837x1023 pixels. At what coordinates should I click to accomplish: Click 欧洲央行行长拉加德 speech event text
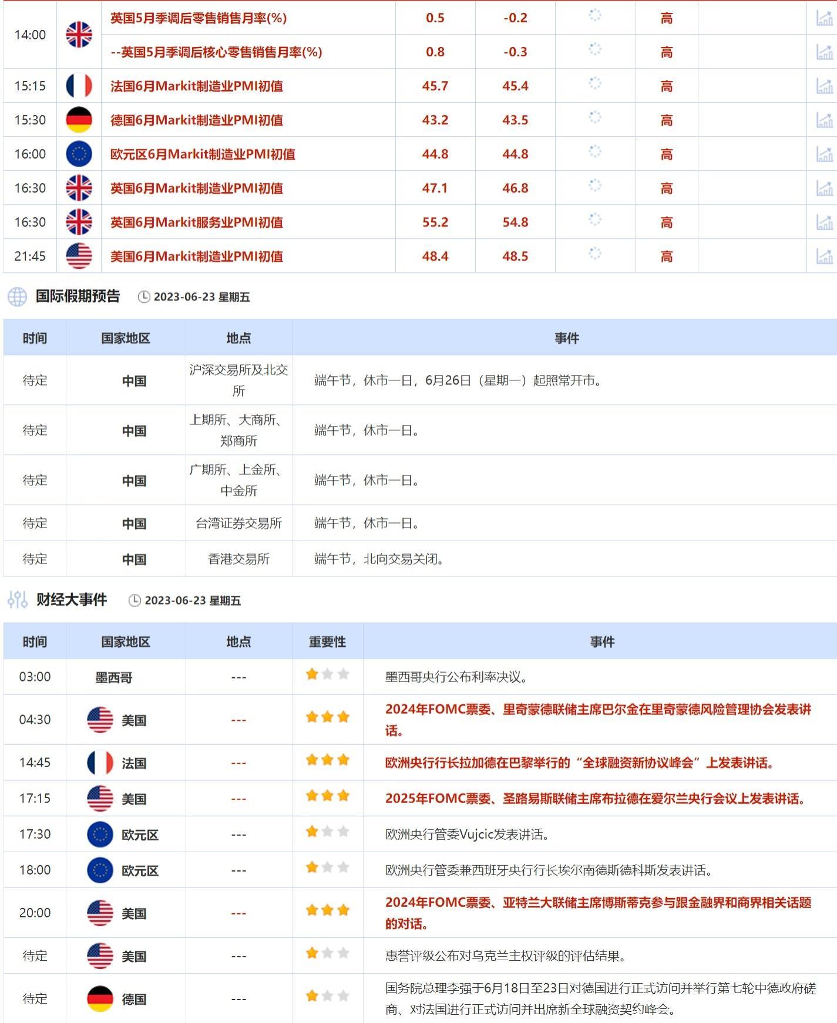click(580, 762)
